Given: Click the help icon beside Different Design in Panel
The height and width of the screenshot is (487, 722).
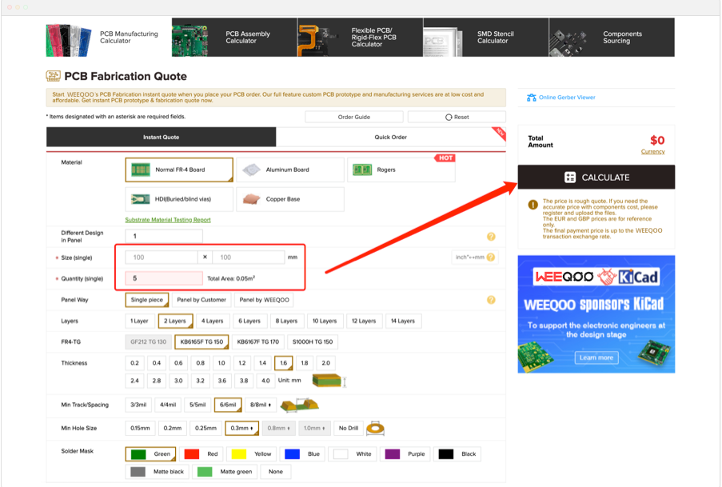Looking at the screenshot, I should pyautogui.click(x=491, y=237).
